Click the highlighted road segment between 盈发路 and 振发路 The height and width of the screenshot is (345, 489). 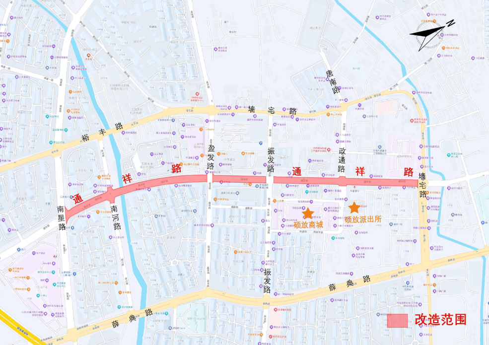pos(239,179)
